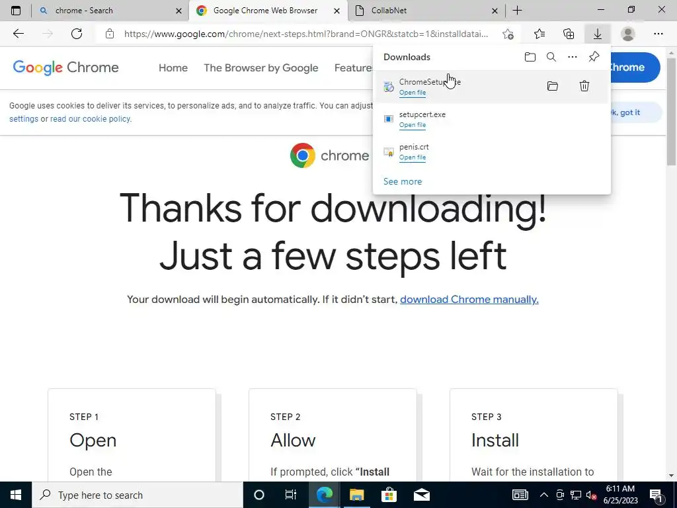Open the Windows Start menu
Viewport: 677px width, 508px height.
16,495
